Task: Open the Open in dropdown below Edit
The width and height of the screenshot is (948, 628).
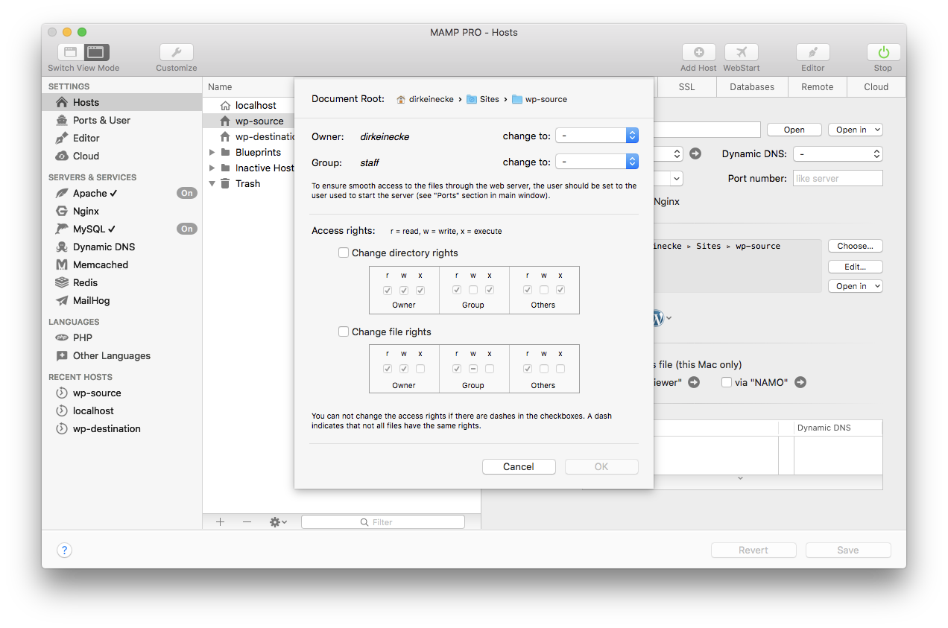Action: click(x=856, y=286)
